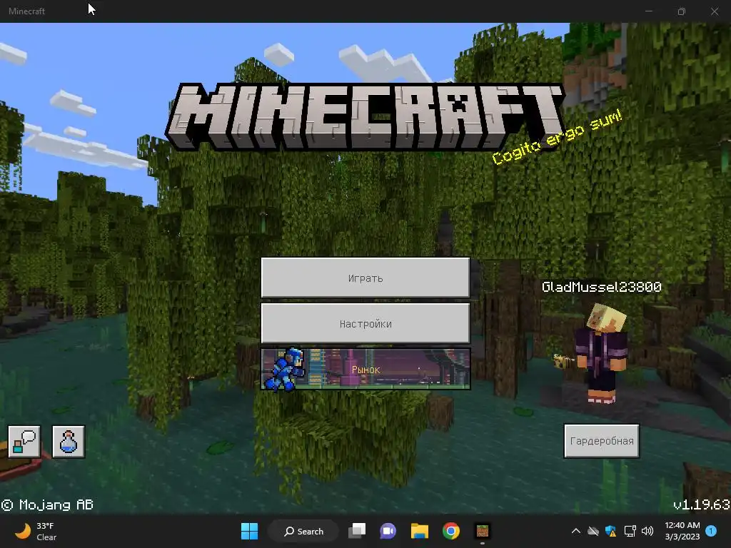
Task: Click the potion bottle icon
Action: pyautogui.click(x=69, y=441)
